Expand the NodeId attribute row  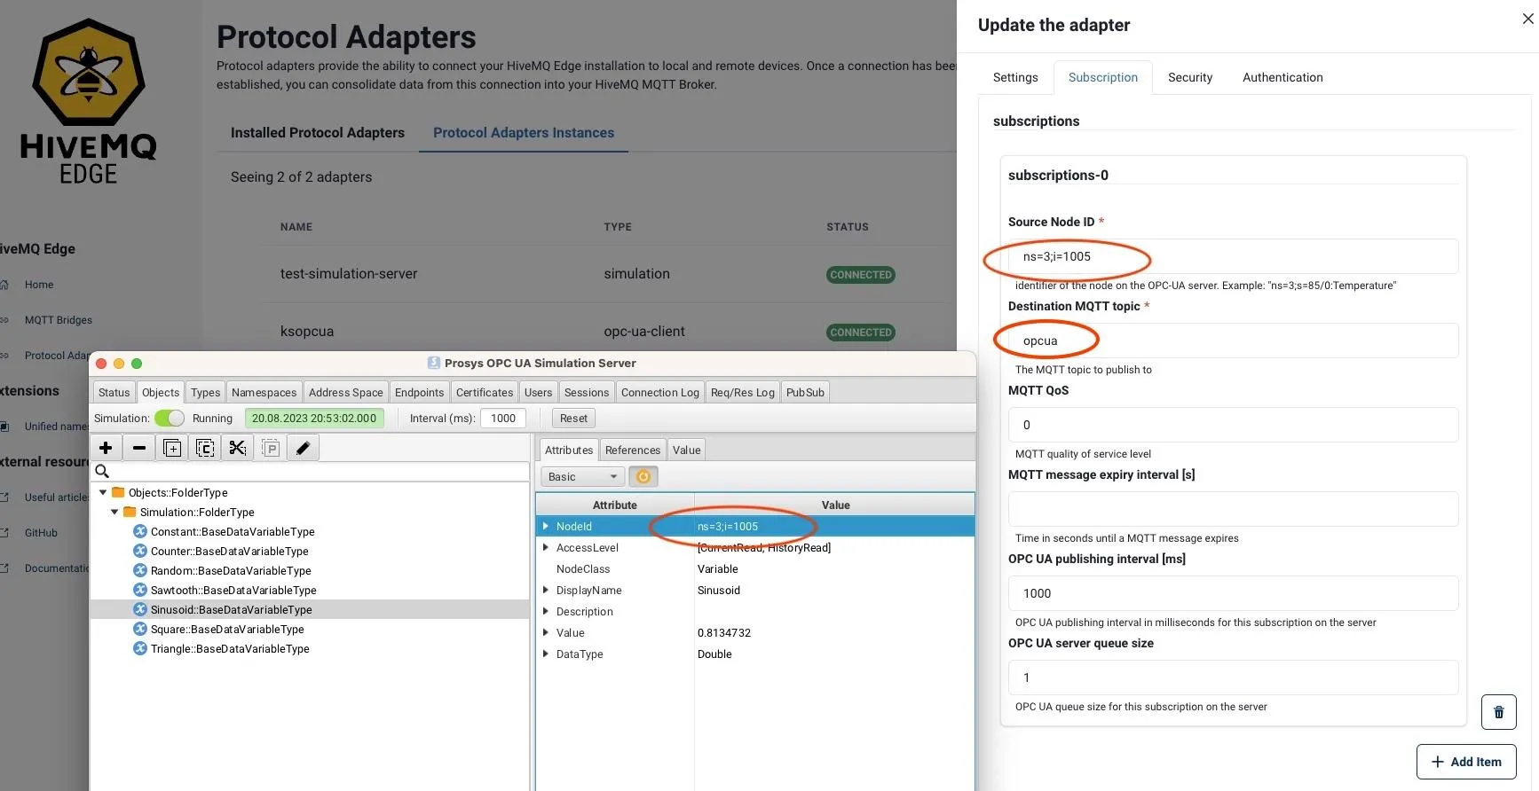(545, 526)
